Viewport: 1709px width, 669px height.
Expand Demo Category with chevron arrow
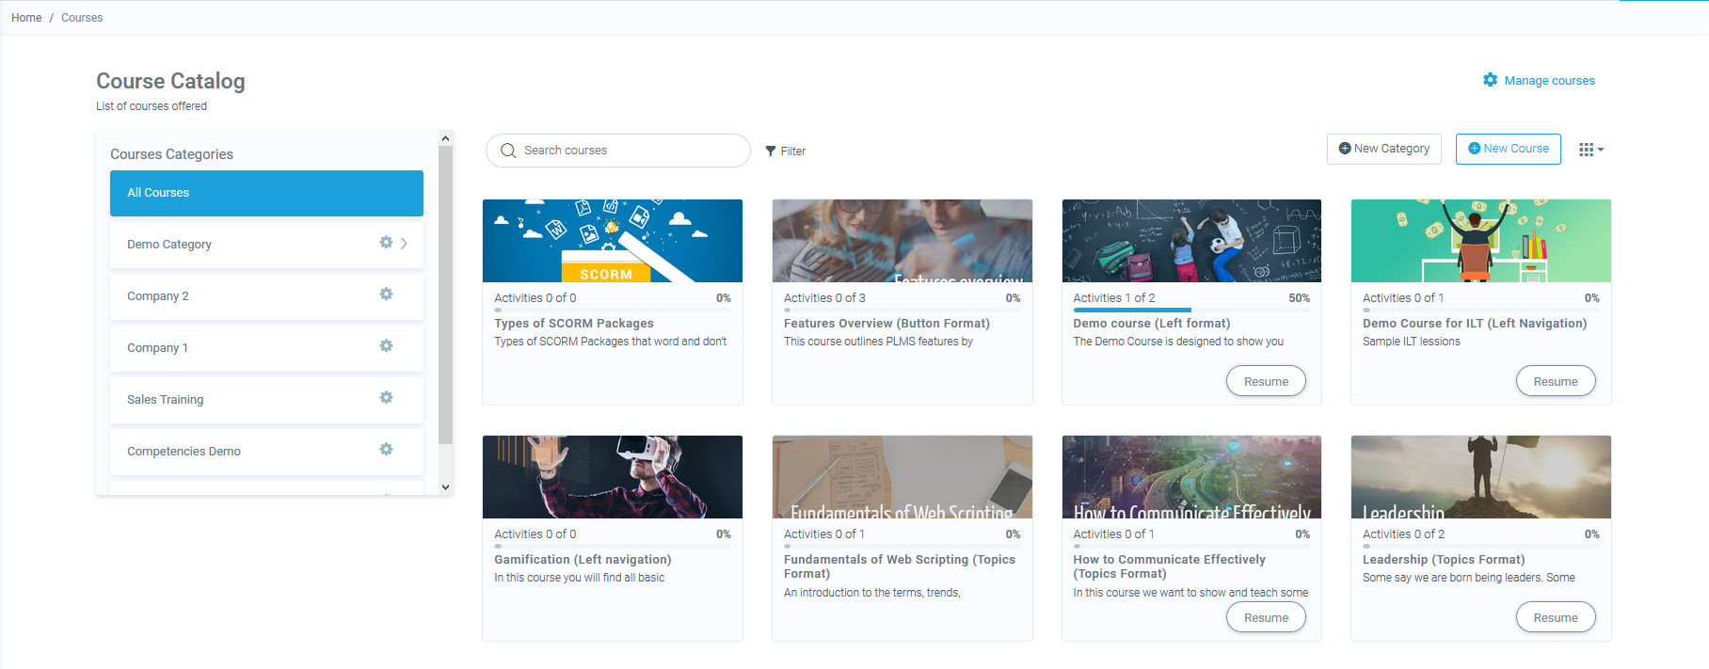tap(405, 244)
